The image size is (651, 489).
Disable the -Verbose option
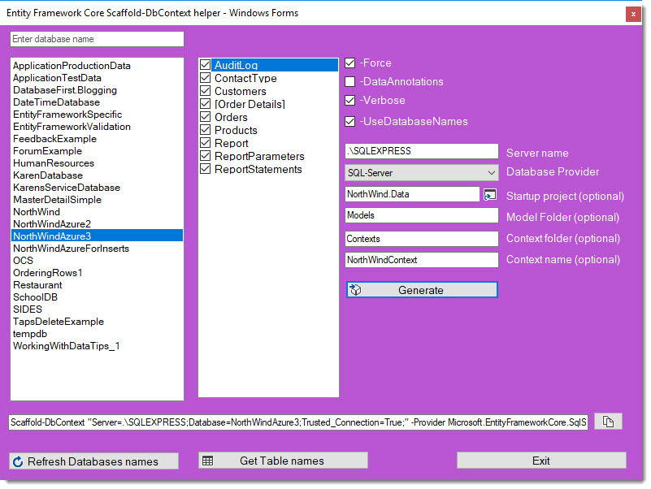[350, 101]
